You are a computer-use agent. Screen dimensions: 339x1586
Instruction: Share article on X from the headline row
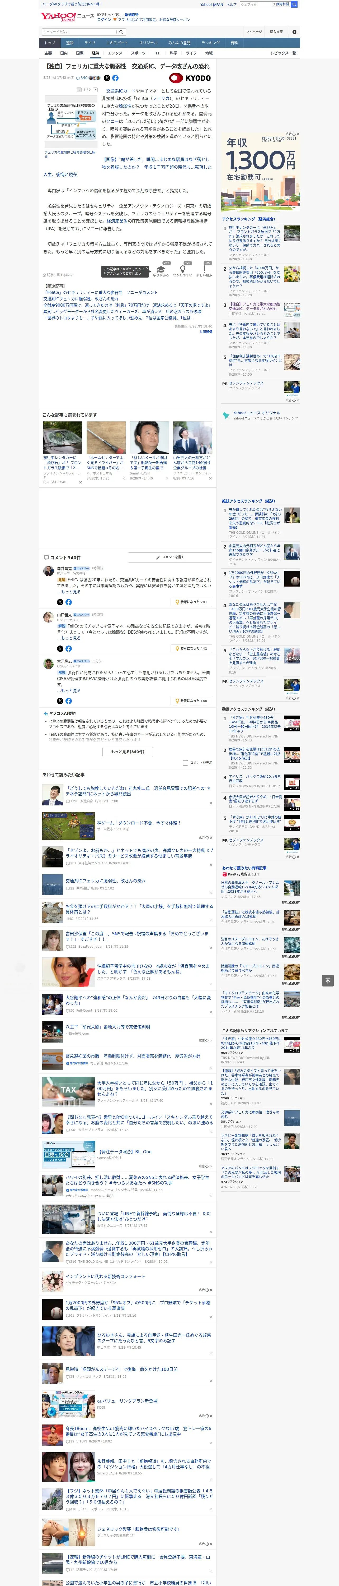click(107, 78)
